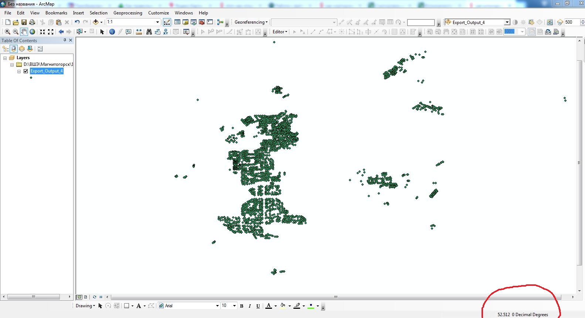Open the Arial font dropdown
The image size is (585, 318).
(217, 306)
